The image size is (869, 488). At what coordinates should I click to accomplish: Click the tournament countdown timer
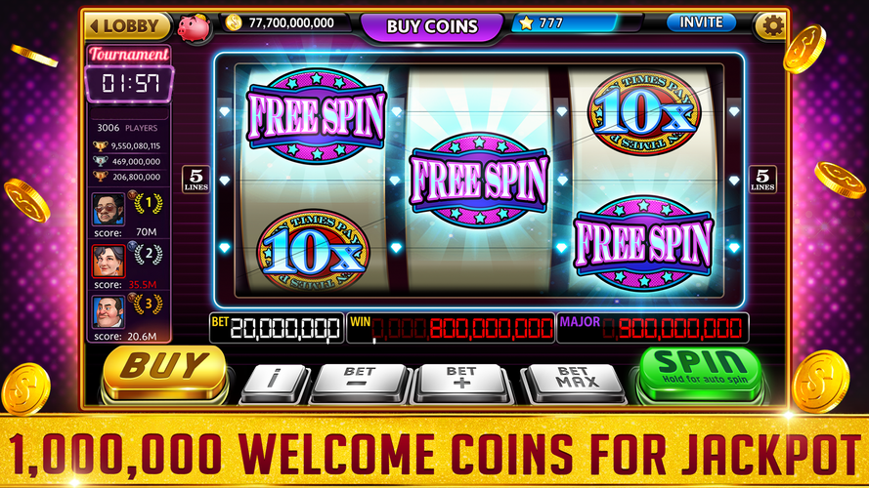coord(130,84)
